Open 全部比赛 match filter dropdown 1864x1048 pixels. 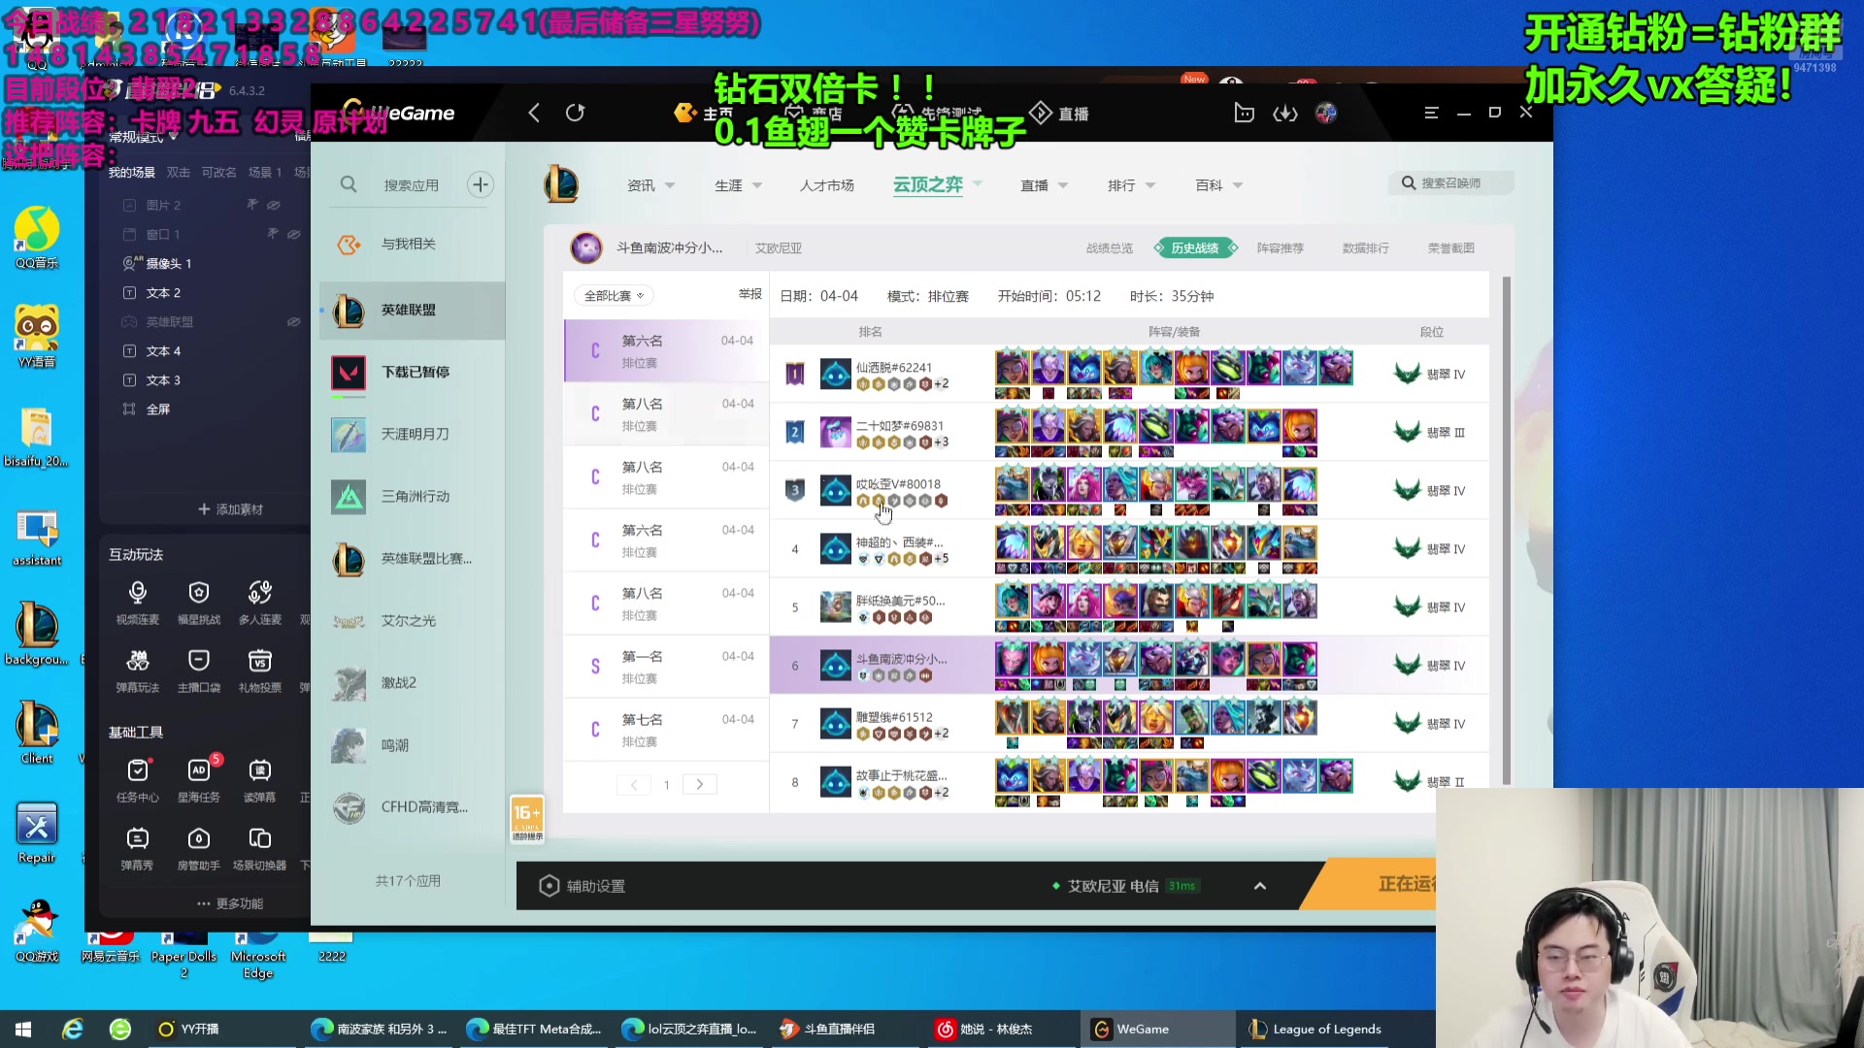[615, 295]
